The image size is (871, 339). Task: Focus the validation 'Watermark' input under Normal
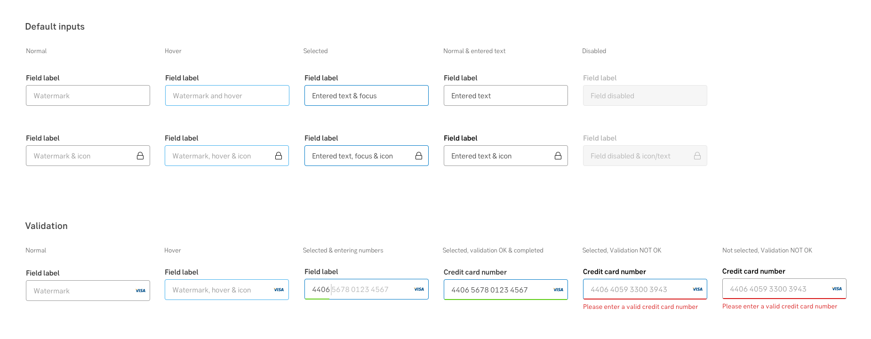tap(88, 291)
